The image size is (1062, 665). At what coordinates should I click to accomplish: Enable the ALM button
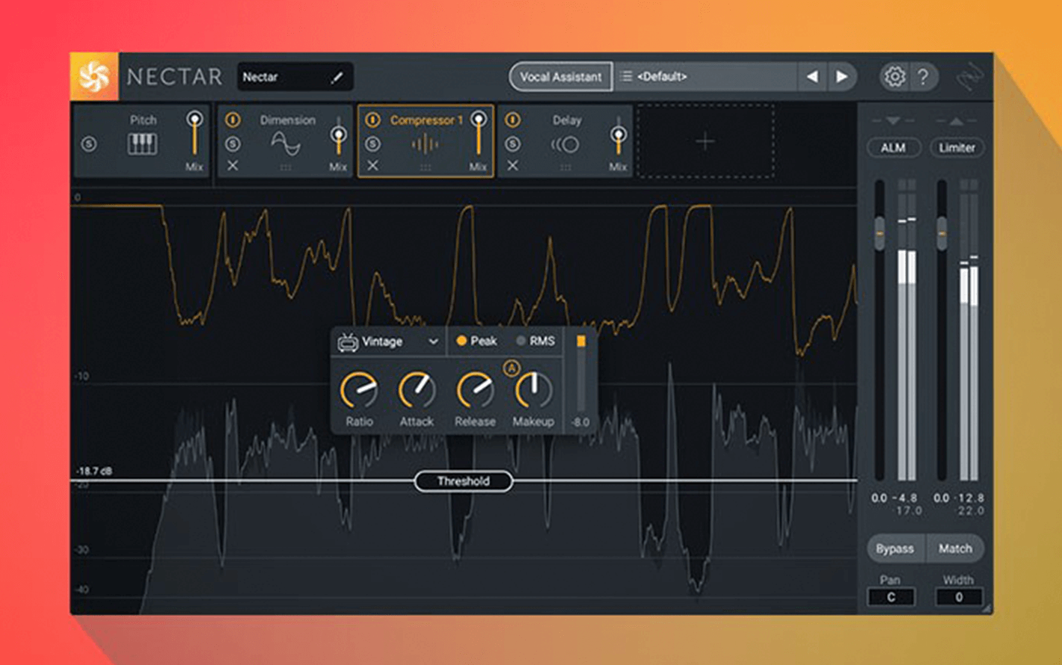(893, 148)
